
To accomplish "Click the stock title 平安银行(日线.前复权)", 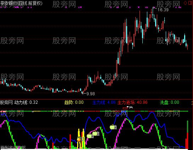I will [x=21, y=3].
